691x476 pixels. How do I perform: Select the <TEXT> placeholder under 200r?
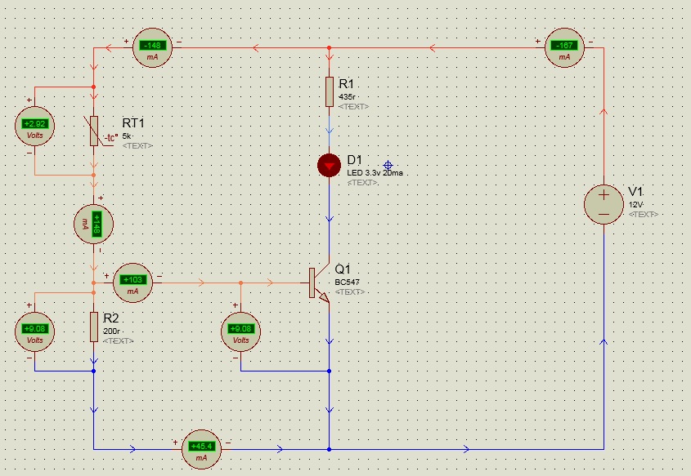coord(118,341)
